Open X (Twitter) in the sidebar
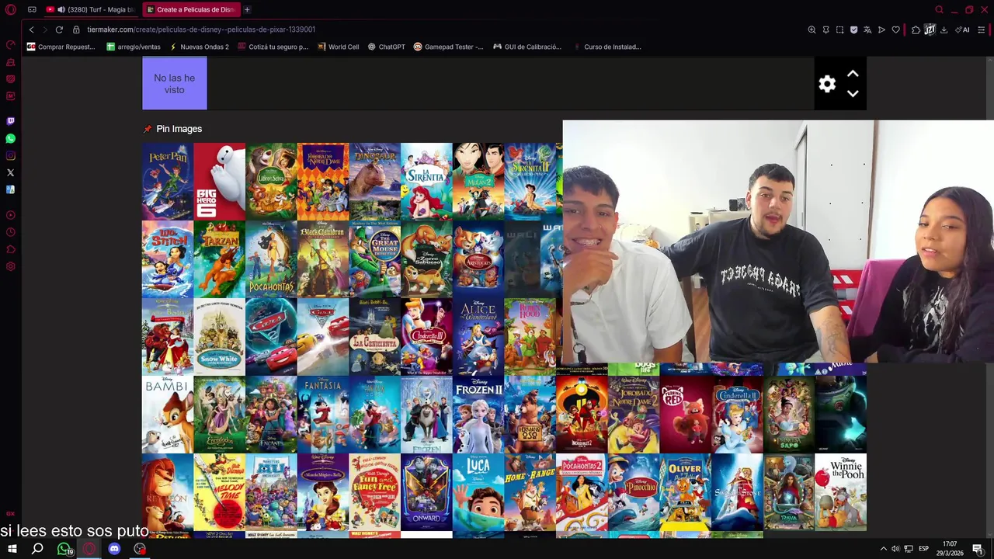 click(10, 172)
